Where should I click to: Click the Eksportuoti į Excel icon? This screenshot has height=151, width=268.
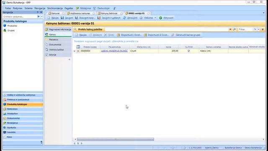coord(118,35)
